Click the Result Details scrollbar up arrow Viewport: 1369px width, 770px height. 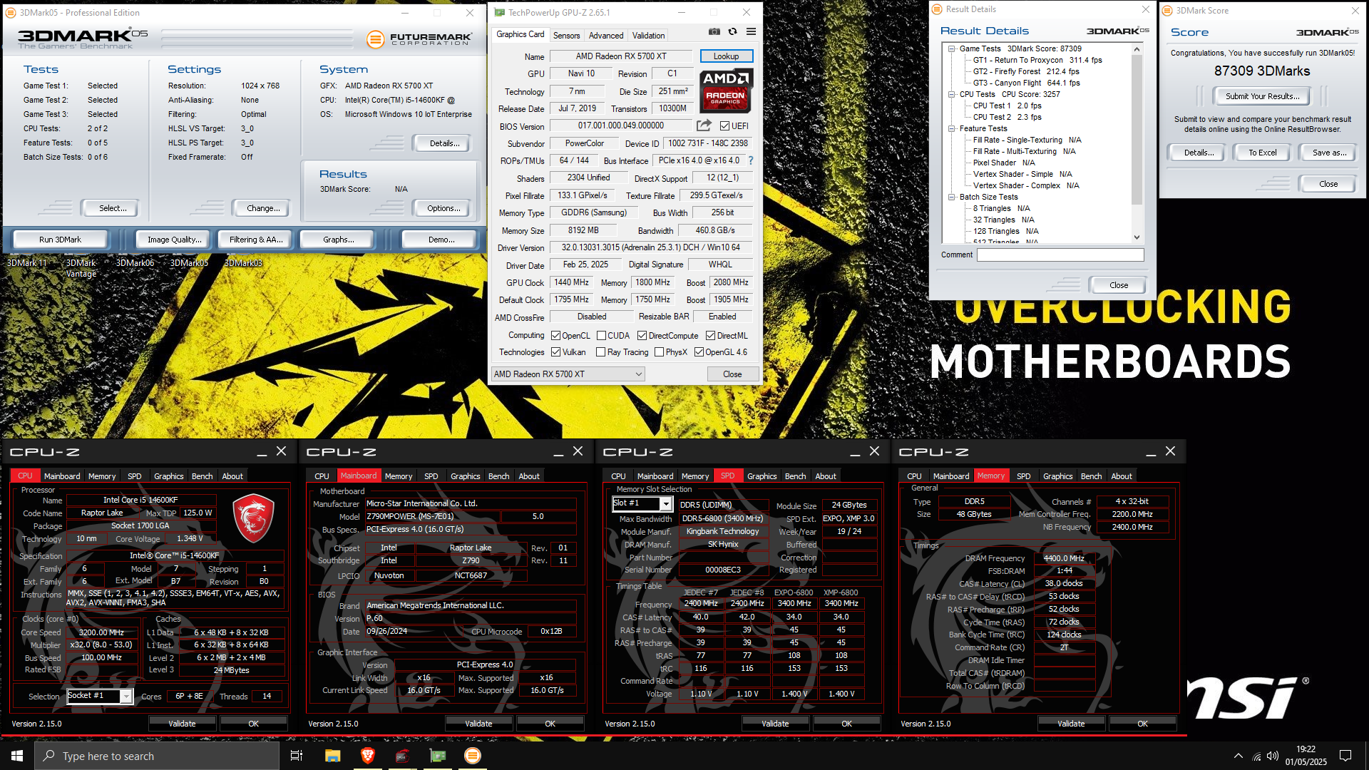(1137, 49)
